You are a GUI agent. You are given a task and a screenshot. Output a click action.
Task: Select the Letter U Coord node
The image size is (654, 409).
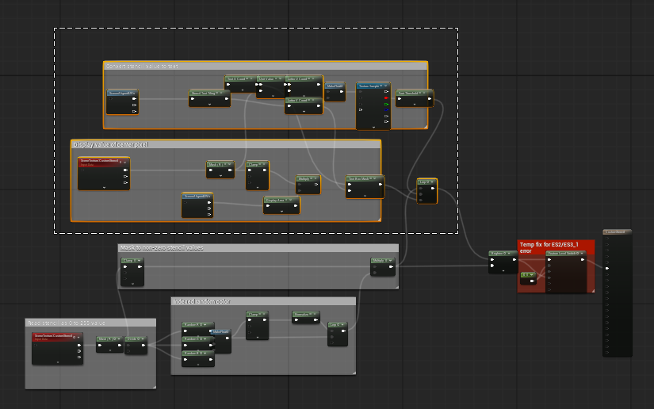click(304, 86)
